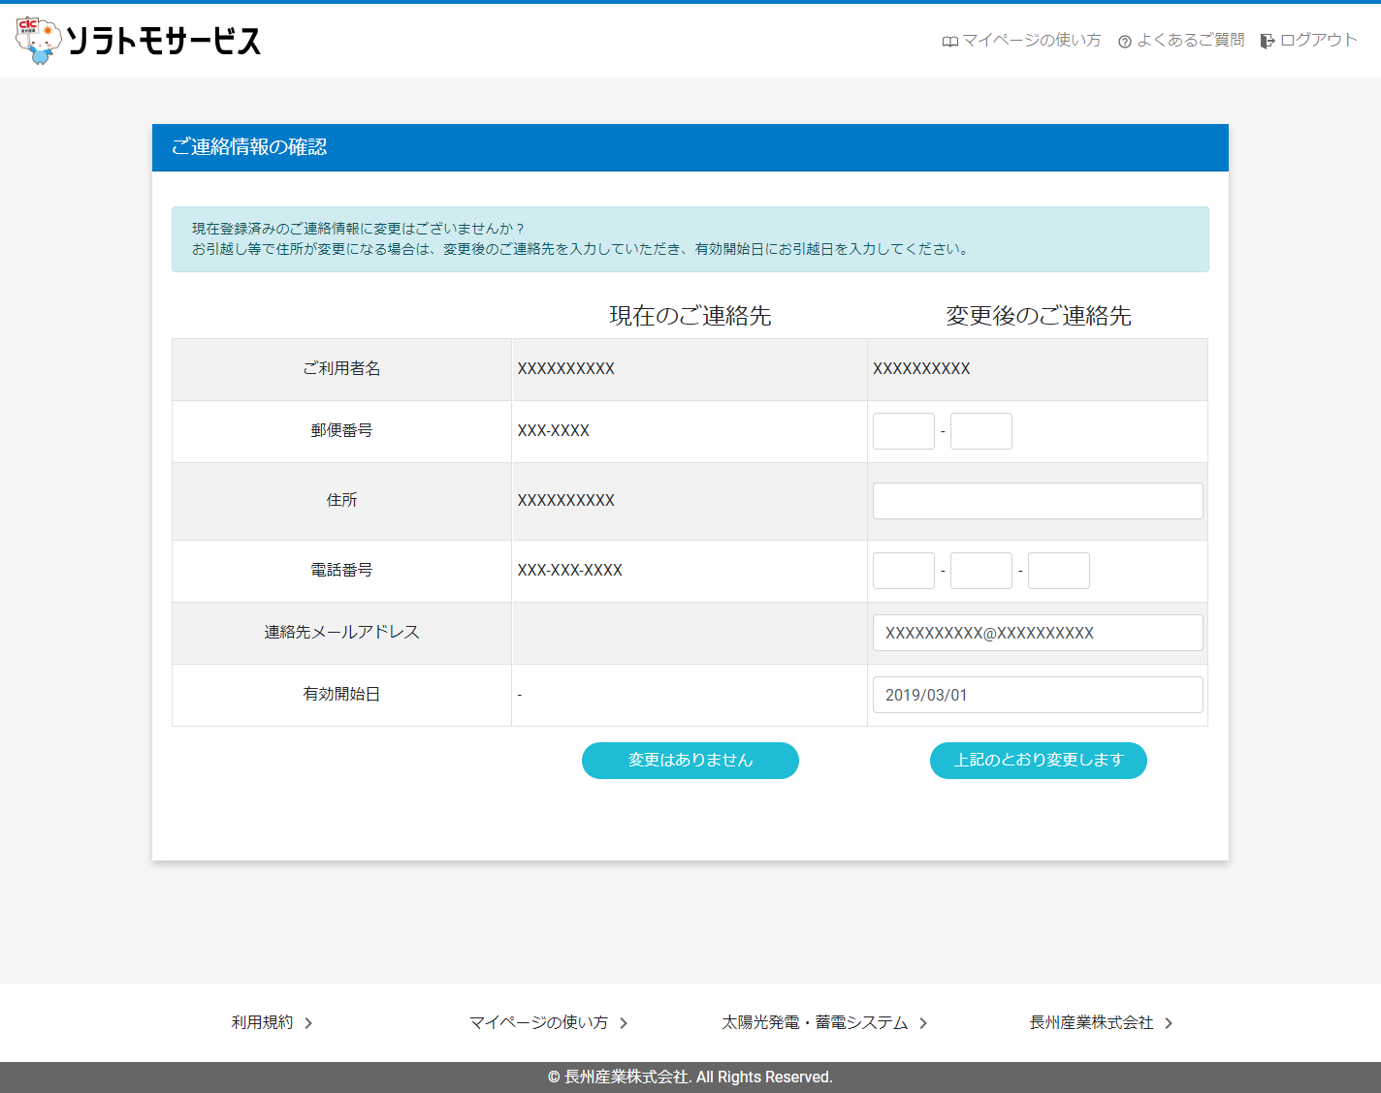This screenshot has width=1381, height=1093.
Task: Click the chevron beside 長州産業株式会社
Action: tap(1169, 1023)
